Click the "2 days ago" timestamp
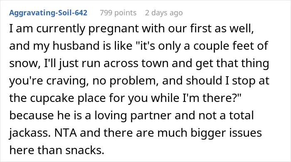 click(x=164, y=13)
